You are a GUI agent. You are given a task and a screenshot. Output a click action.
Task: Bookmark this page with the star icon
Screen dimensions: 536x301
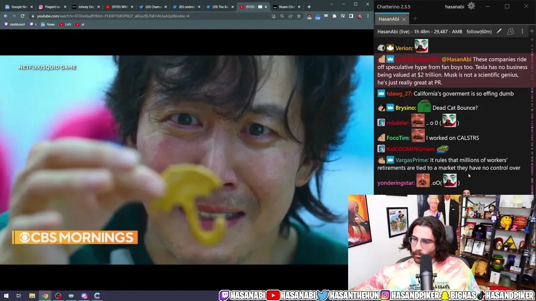click(x=299, y=16)
